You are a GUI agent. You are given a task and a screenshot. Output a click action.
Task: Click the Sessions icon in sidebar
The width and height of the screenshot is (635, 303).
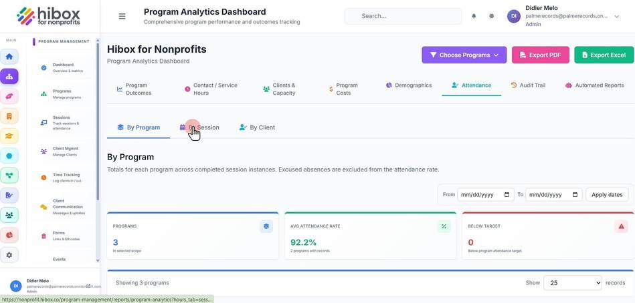pyautogui.click(x=43, y=123)
